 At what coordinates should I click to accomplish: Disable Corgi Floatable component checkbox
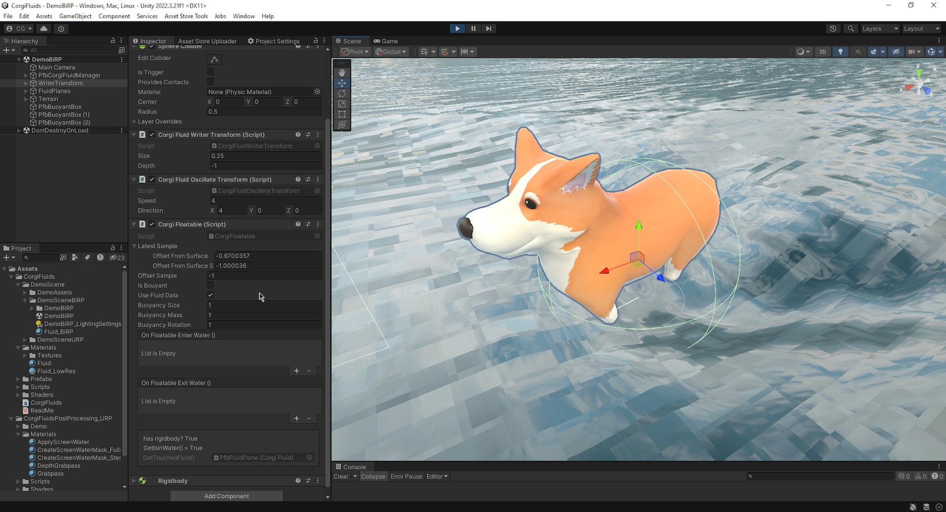coord(152,224)
